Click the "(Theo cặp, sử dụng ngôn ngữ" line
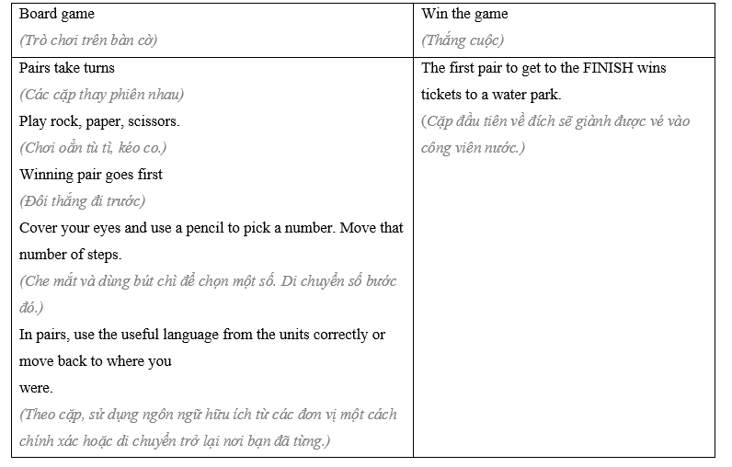This screenshot has height=467, width=732. click(x=208, y=415)
